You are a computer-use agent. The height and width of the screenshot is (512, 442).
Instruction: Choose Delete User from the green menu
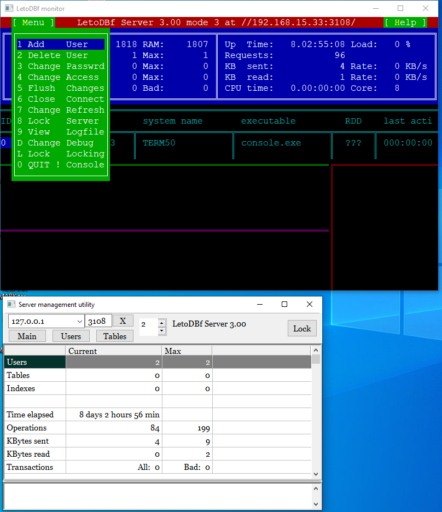(60, 55)
